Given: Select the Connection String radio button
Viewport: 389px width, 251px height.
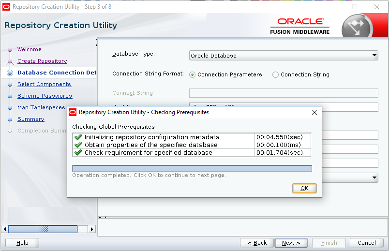Looking at the screenshot, I should [276, 75].
